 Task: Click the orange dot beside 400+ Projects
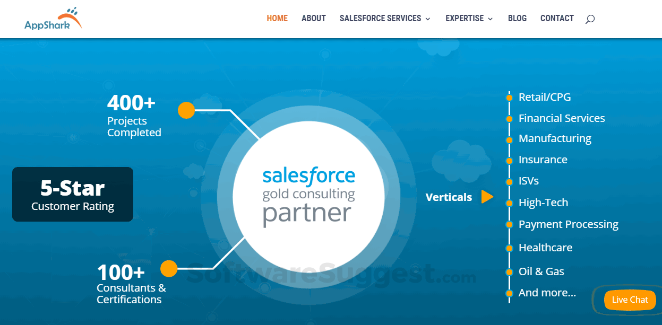[186, 110]
